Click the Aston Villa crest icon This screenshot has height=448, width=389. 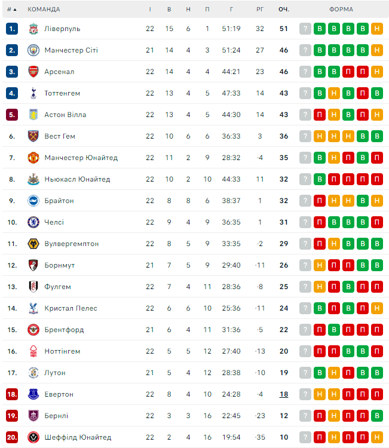coord(33,115)
